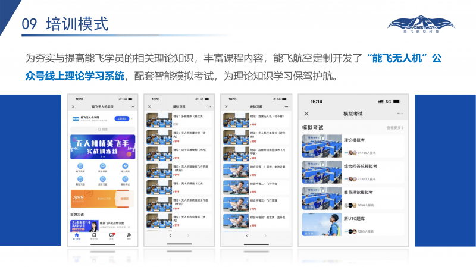
Task: Click the 搜索 search field
Action: (x=102, y=129)
